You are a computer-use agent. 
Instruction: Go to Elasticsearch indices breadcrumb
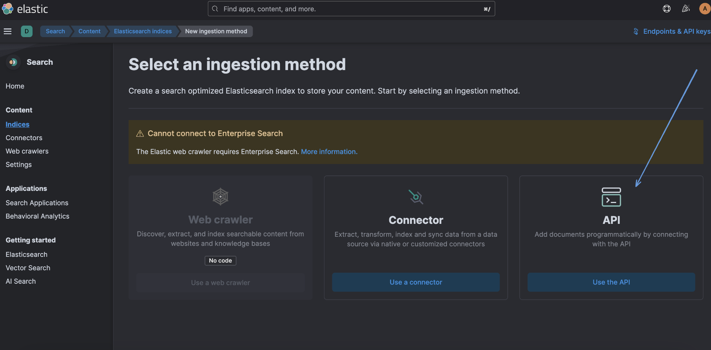point(143,31)
